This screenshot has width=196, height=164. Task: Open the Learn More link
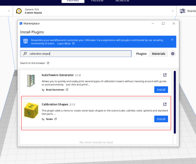(64, 44)
